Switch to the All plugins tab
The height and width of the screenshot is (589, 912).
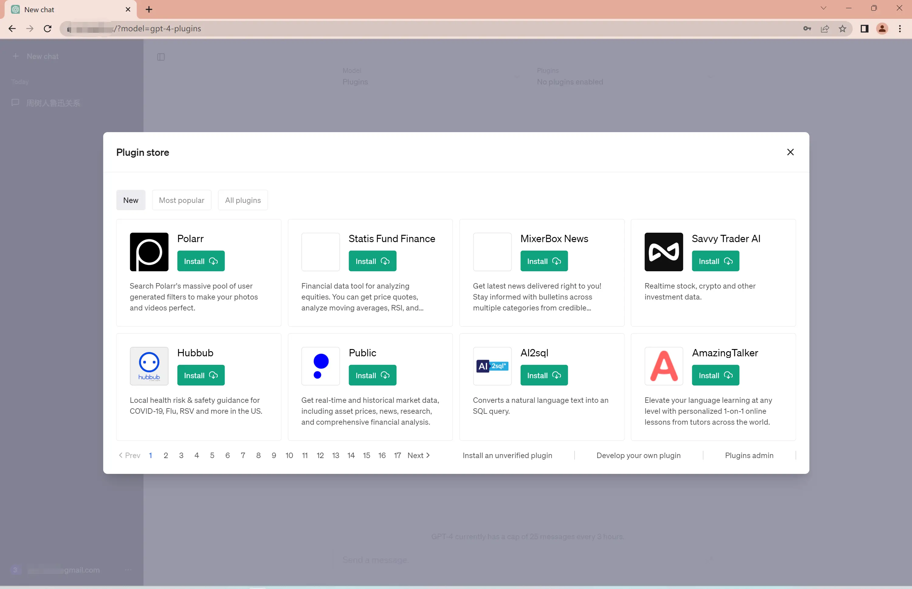(243, 200)
